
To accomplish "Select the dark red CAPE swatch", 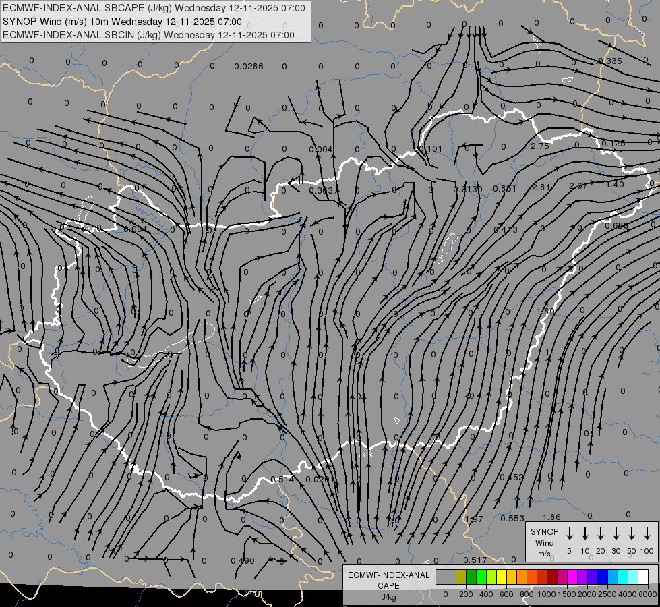I will pos(552,577).
